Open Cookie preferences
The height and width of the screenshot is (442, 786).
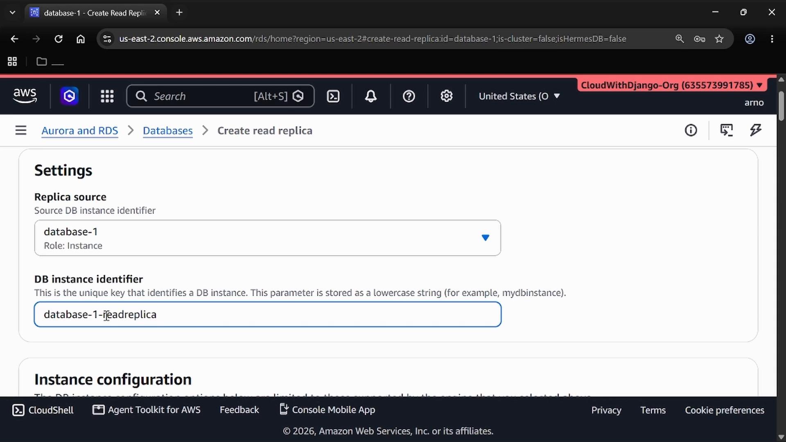(x=725, y=410)
